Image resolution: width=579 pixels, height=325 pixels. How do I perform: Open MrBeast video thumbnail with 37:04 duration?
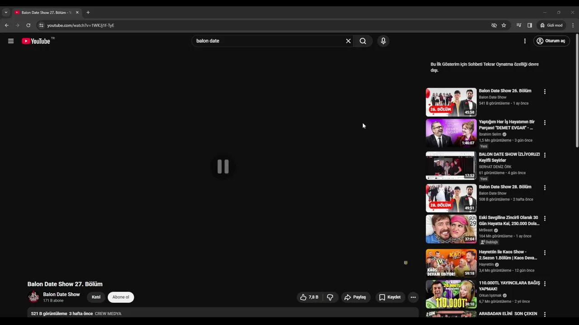click(451, 229)
